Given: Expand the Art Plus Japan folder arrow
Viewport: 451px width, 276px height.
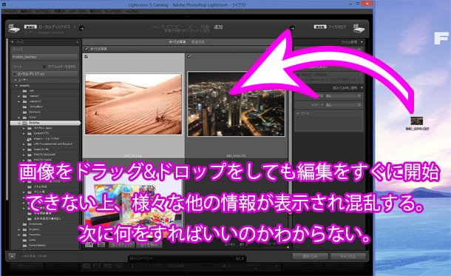Looking at the screenshot, I should tap(24, 128).
